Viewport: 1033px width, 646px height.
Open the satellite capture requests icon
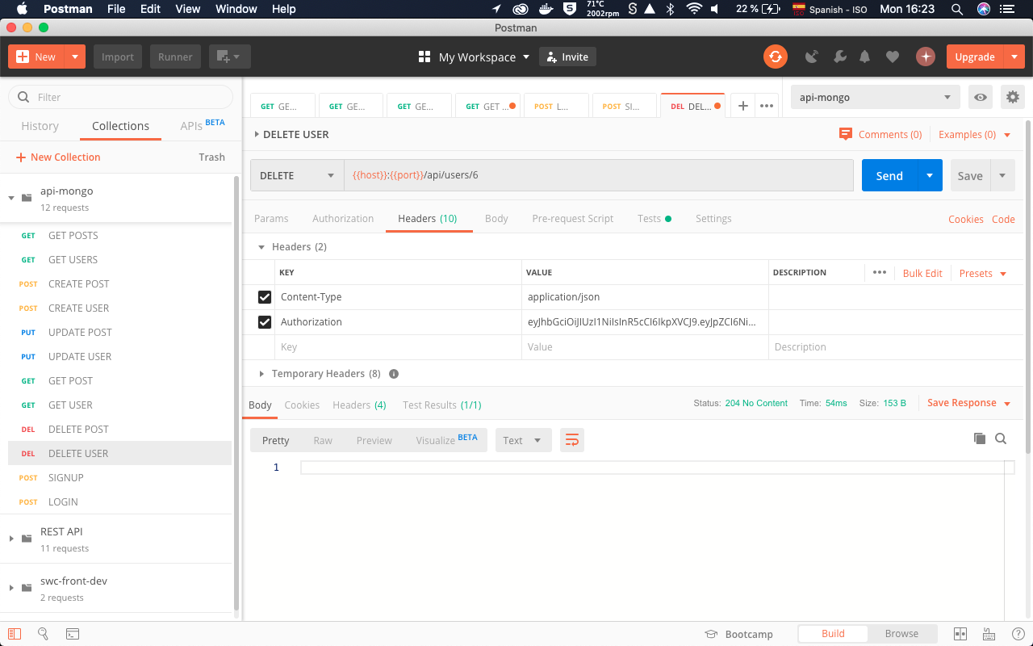(x=812, y=57)
